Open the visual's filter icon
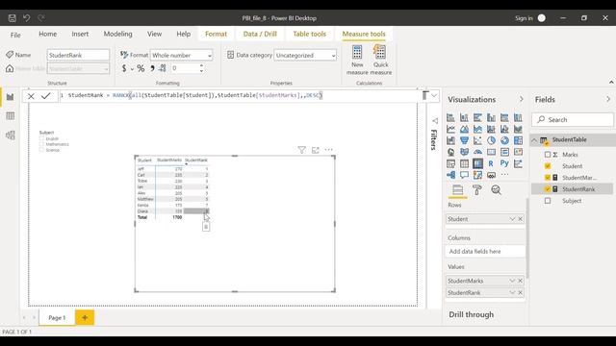Viewport: 616px width, 346px height. point(301,150)
